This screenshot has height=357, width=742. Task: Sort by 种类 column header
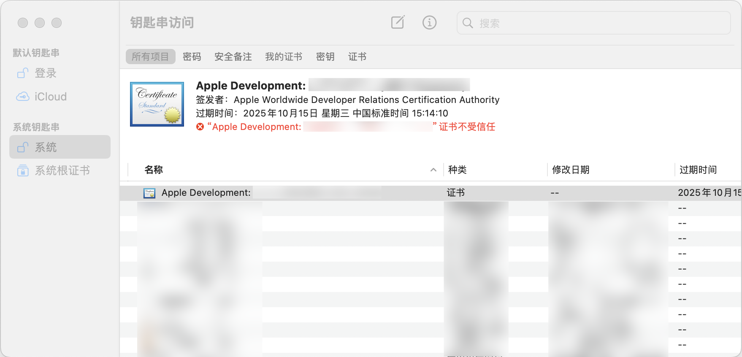point(458,170)
